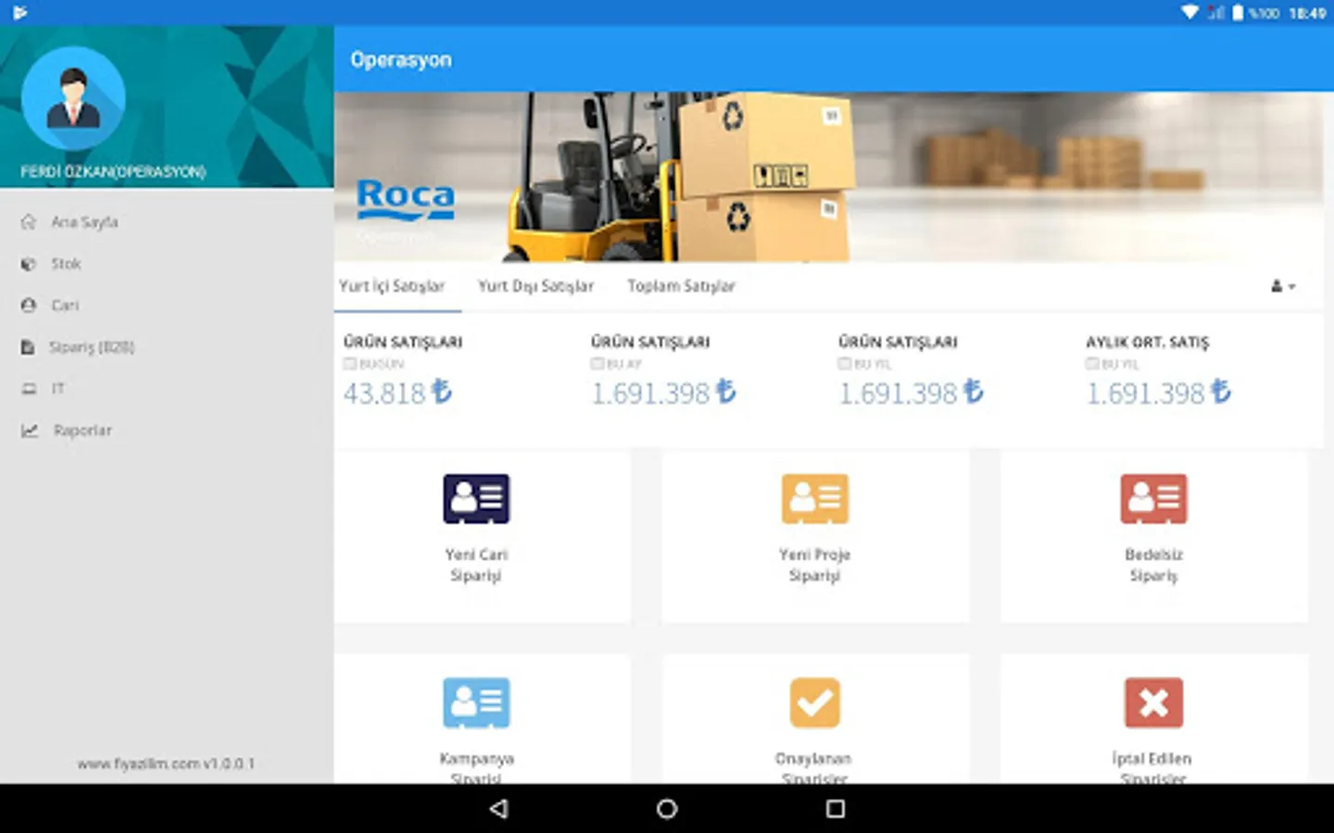Open Onaylanan Siparişler label
1334x833 pixels.
click(813, 768)
